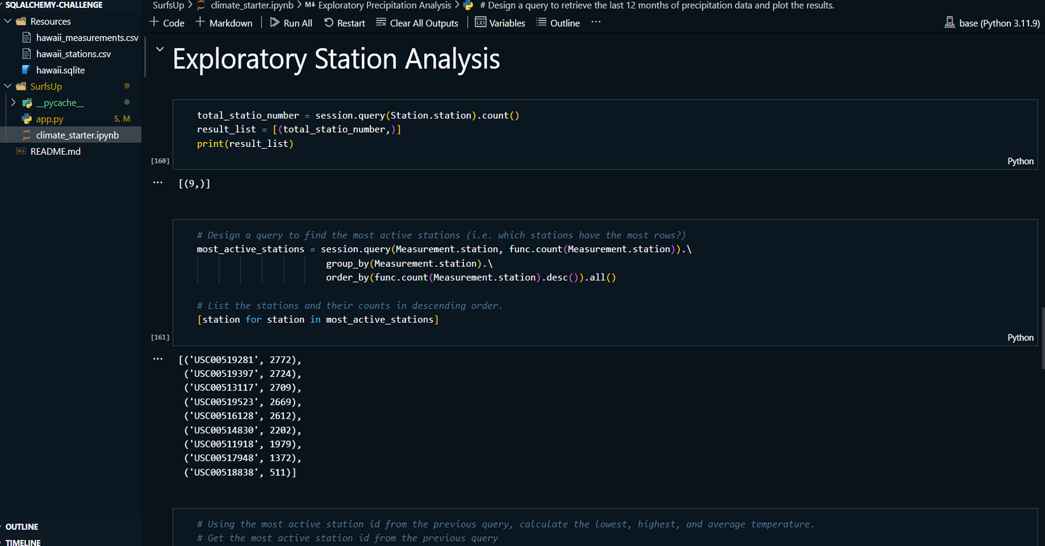Add a new Code cell
This screenshot has width=1045, height=546.
pos(167,23)
